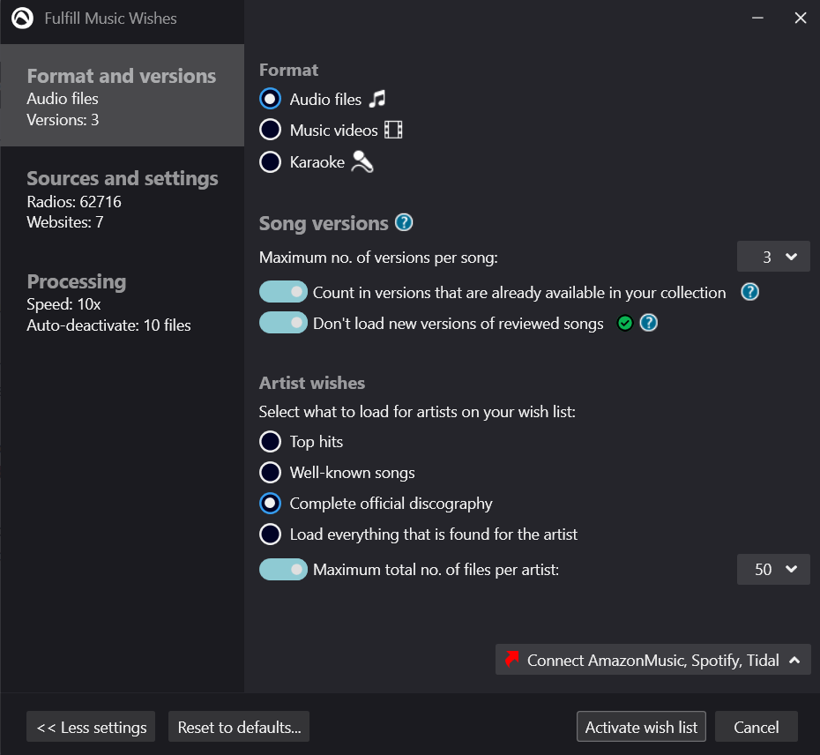Click the film strip icon next to Music videos
This screenshot has height=755, width=820.
click(x=393, y=130)
